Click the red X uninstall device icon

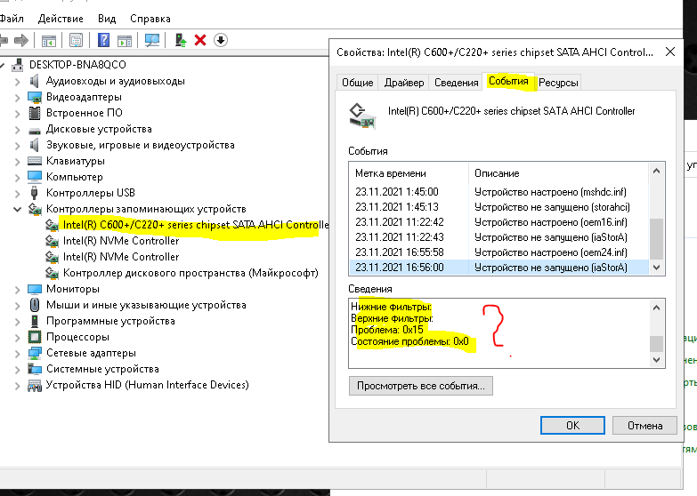click(200, 40)
